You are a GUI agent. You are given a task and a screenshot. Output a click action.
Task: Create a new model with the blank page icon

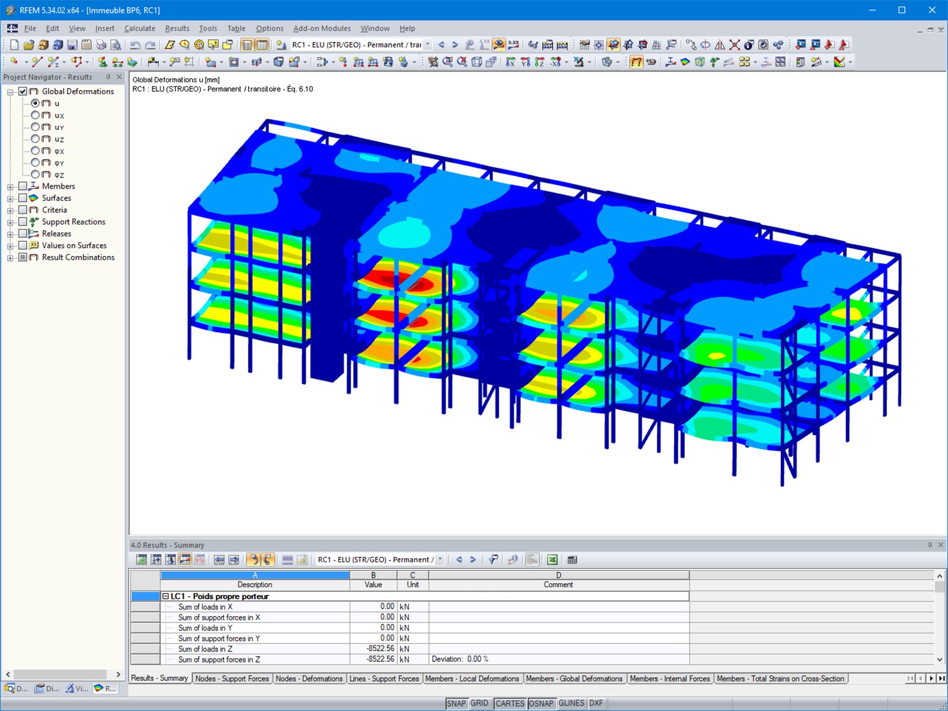14,45
